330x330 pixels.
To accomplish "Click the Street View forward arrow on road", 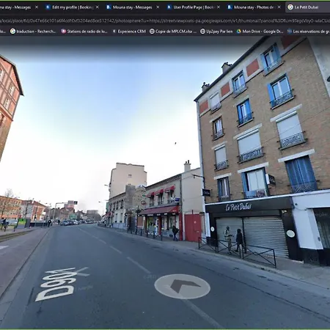I will (183, 287).
